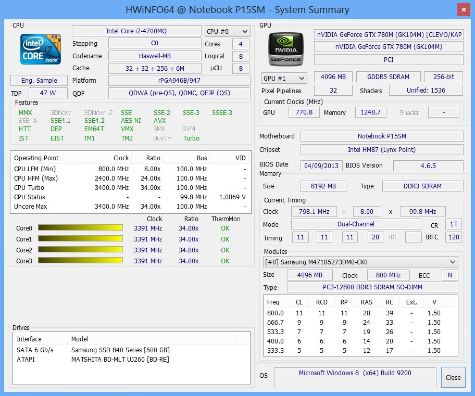Click the Core0 ThermMon OK status
Viewport: 475px width, 396px height.
click(x=225, y=228)
